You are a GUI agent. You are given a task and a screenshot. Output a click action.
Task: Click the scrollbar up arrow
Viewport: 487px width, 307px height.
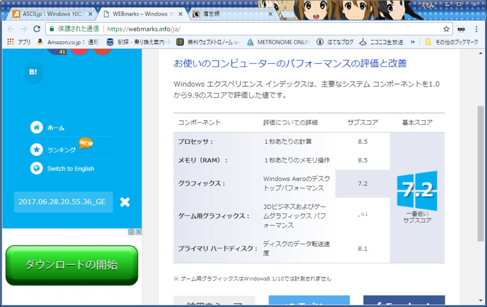pos(480,53)
